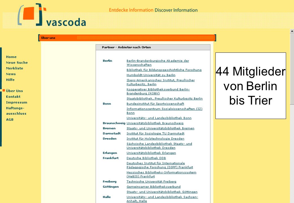
Task: Open Staats- und Universitätsbibliothek Bremen link
Action: click(160, 128)
